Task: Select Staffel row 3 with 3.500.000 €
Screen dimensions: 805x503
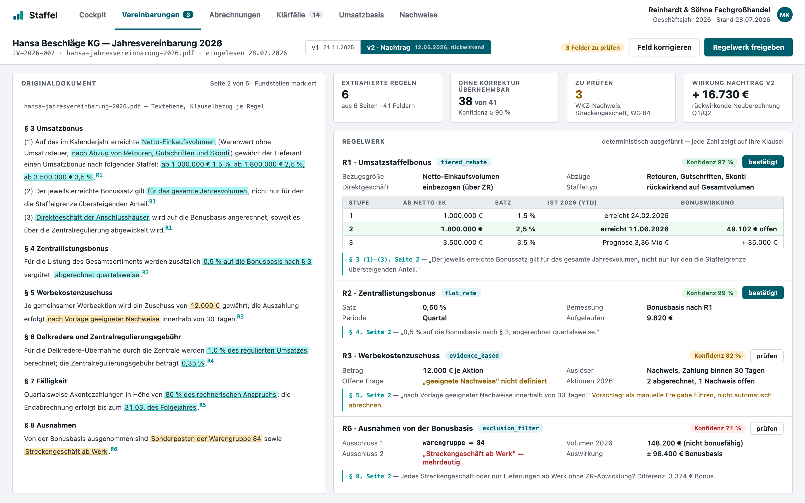Action: (562, 242)
